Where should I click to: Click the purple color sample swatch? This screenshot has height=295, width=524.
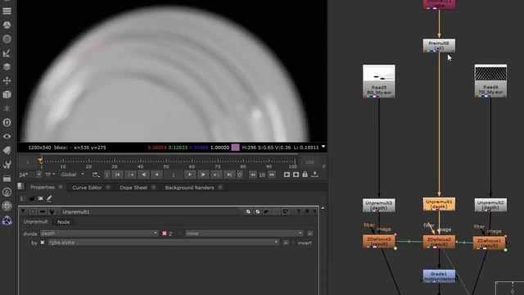tap(235, 147)
